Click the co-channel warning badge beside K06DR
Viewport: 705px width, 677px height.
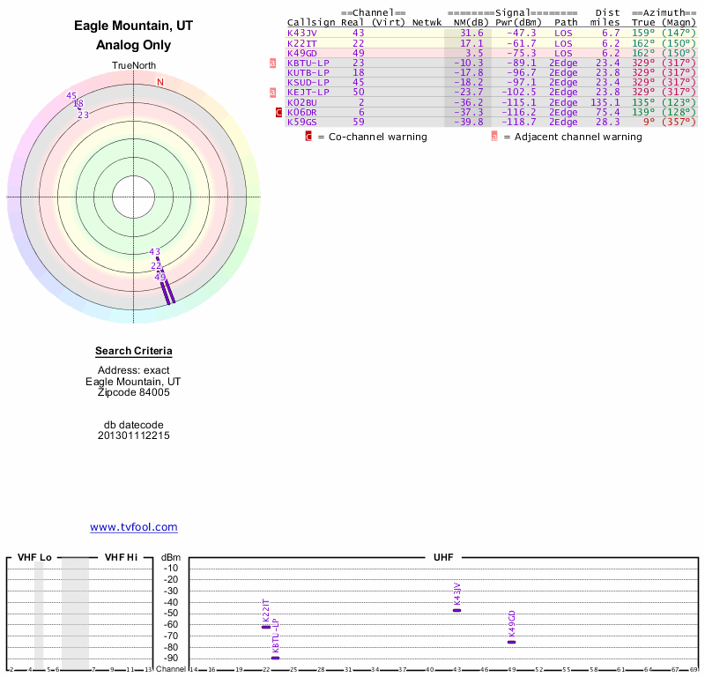point(278,112)
